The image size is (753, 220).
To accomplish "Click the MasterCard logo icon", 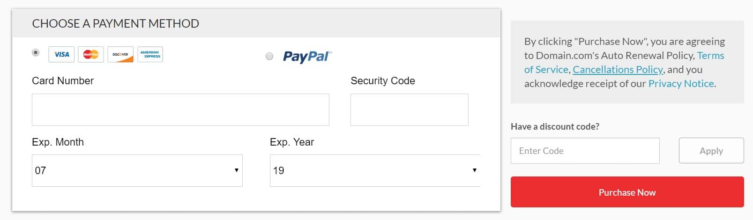I will pyautogui.click(x=91, y=54).
